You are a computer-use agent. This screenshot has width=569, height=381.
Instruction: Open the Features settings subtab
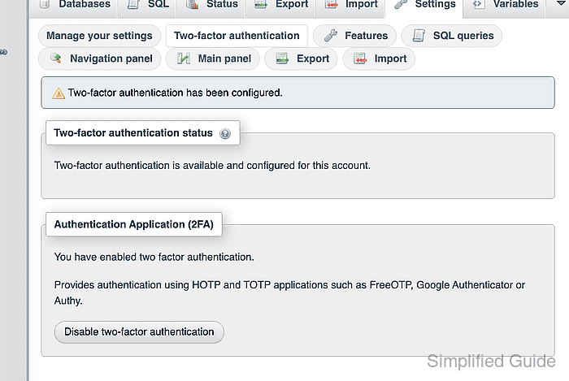point(354,36)
